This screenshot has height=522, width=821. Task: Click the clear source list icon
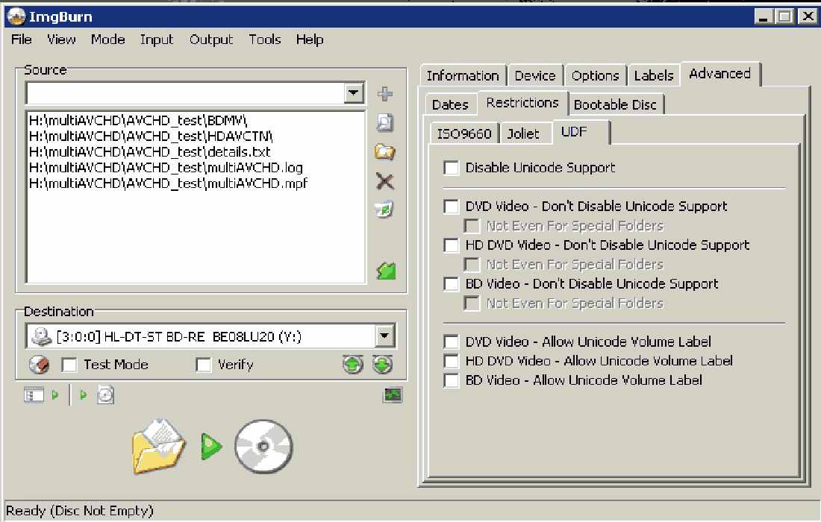coord(385,210)
